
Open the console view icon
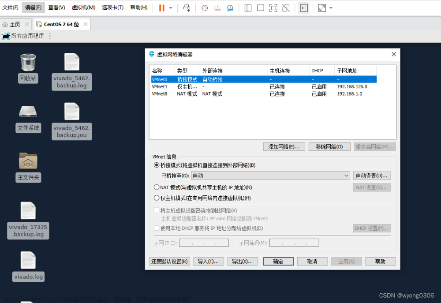[304, 8]
